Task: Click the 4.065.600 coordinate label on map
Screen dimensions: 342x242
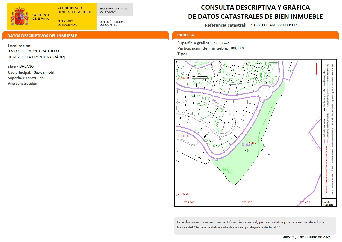Action: click(184, 136)
